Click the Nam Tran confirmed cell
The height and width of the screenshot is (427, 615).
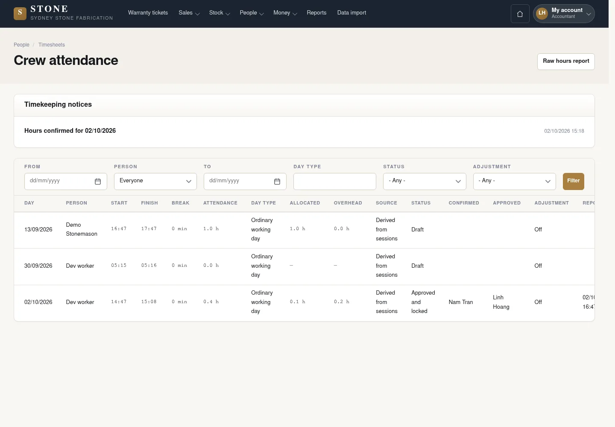(461, 302)
